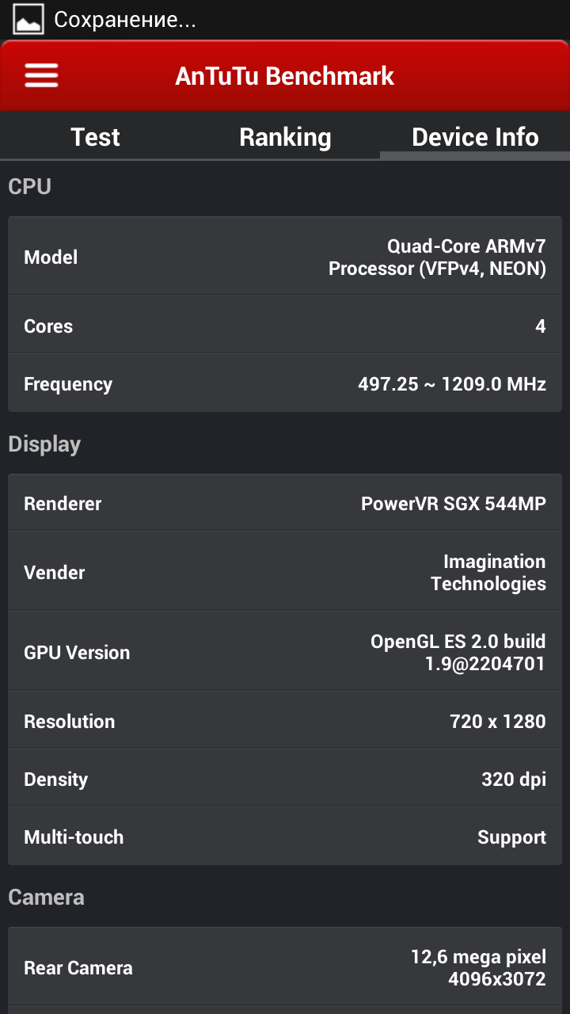This screenshot has height=1014, width=570.
Task: Tap the screenshot saving notification icon
Action: pyautogui.click(x=28, y=20)
